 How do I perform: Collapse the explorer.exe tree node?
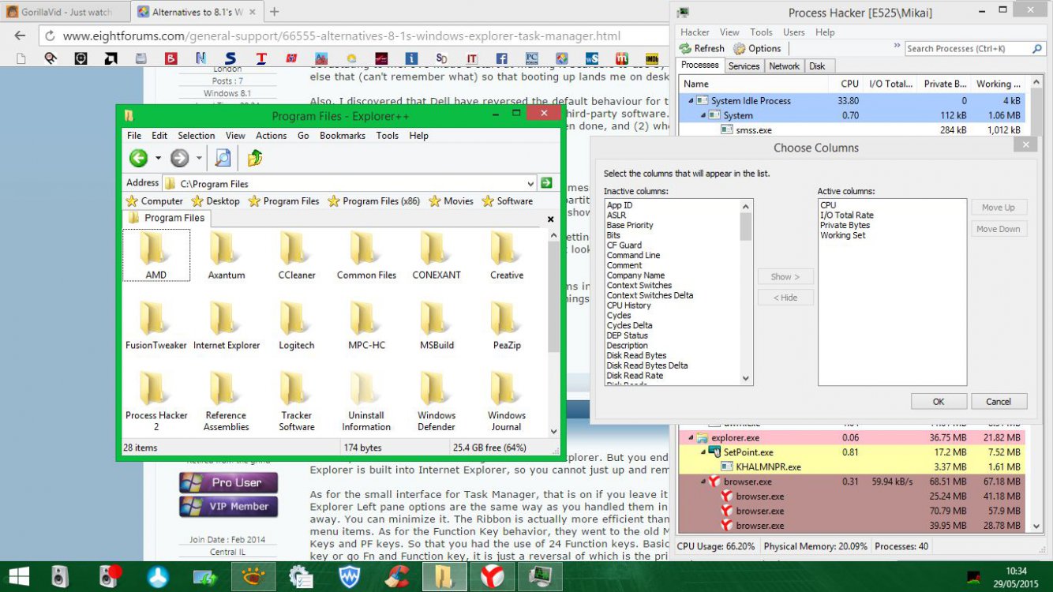pyautogui.click(x=691, y=437)
